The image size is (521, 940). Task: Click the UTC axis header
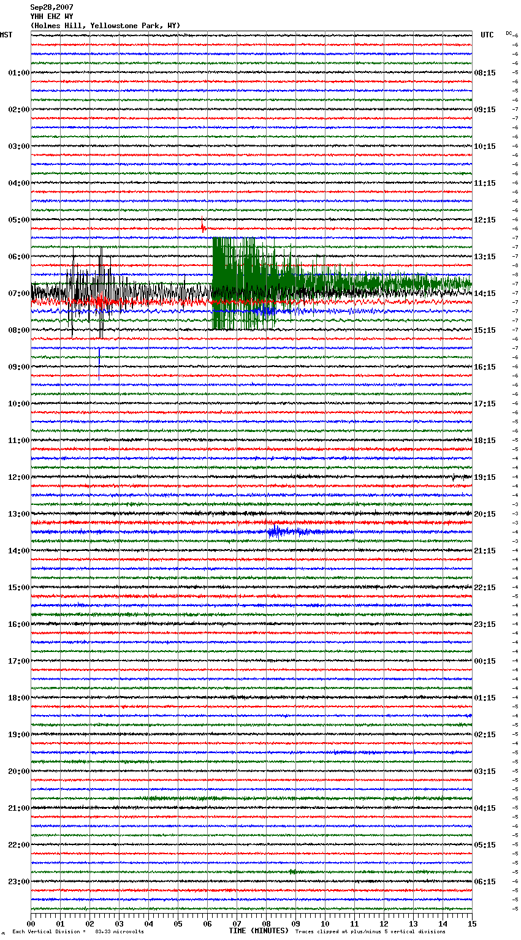click(487, 35)
